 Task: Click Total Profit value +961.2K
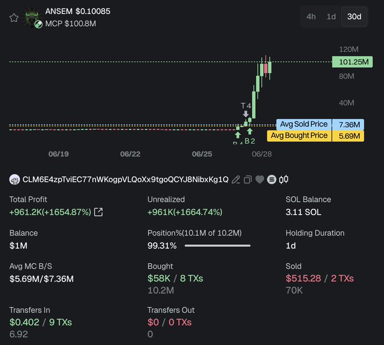[x=50, y=212]
